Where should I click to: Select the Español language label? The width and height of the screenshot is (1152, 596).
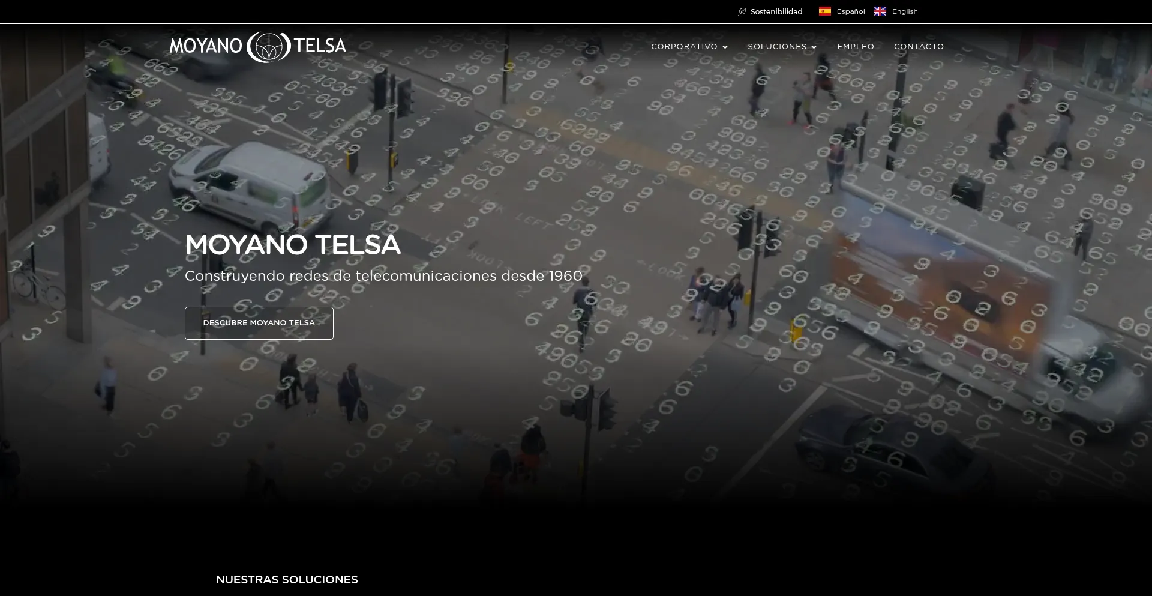[850, 12]
